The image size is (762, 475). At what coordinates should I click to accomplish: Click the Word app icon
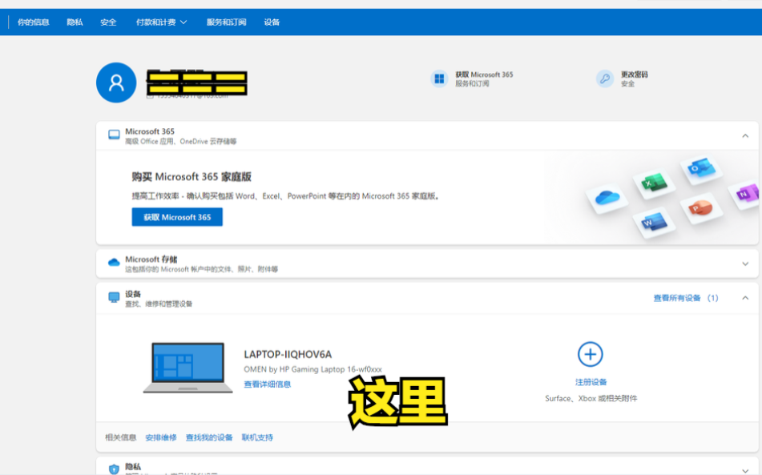pyautogui.click(x=654, y=223)
